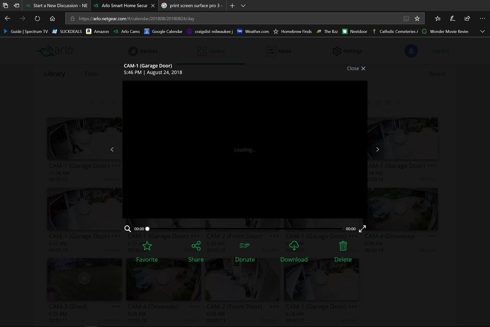The image size is (490, 327).
Task: Expand the favorites bar overflow chevron
Action: [x=483, y=31]
